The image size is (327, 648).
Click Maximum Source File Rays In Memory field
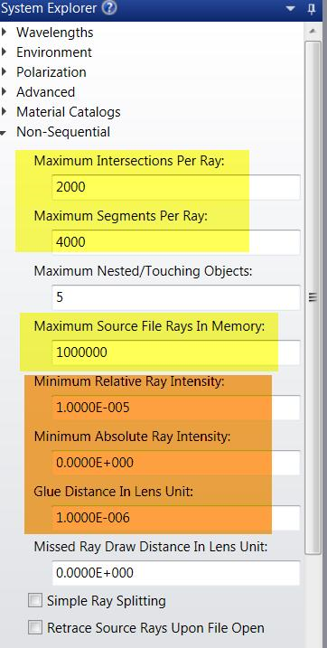click(176, 352)
